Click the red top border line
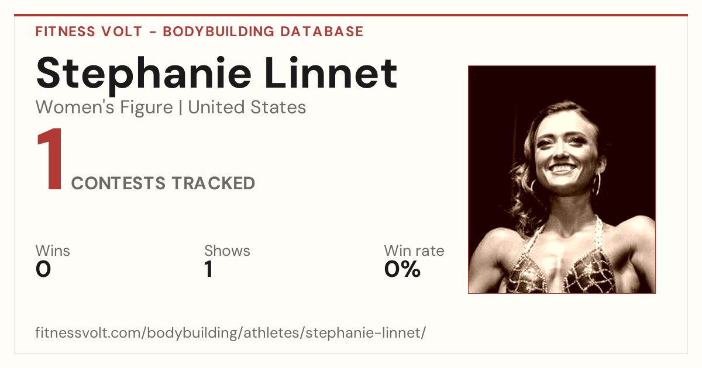Screen dimensions: 702x368 [351, 15]
